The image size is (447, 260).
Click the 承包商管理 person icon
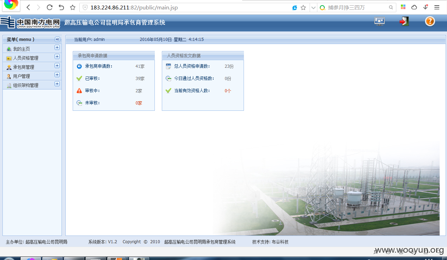(9, 67)
